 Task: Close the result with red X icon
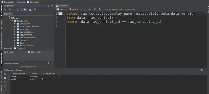coord(5,74)
